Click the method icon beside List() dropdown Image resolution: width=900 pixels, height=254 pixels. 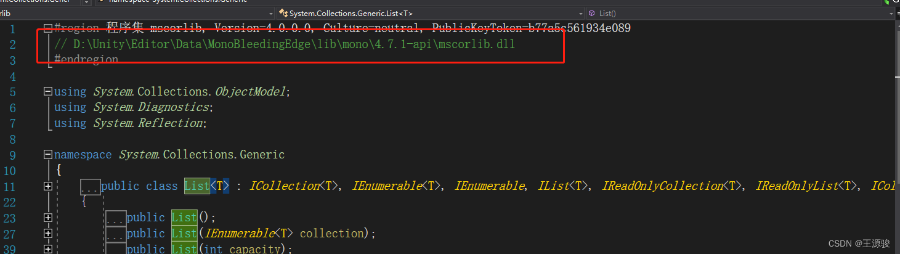click(x=592, y=13)
